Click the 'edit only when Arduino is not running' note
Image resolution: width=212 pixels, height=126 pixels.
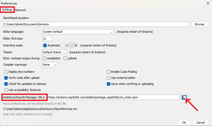(x=28, y=114)
